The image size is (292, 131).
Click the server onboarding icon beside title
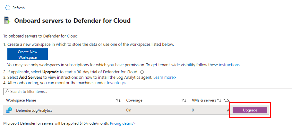(7, 21)
